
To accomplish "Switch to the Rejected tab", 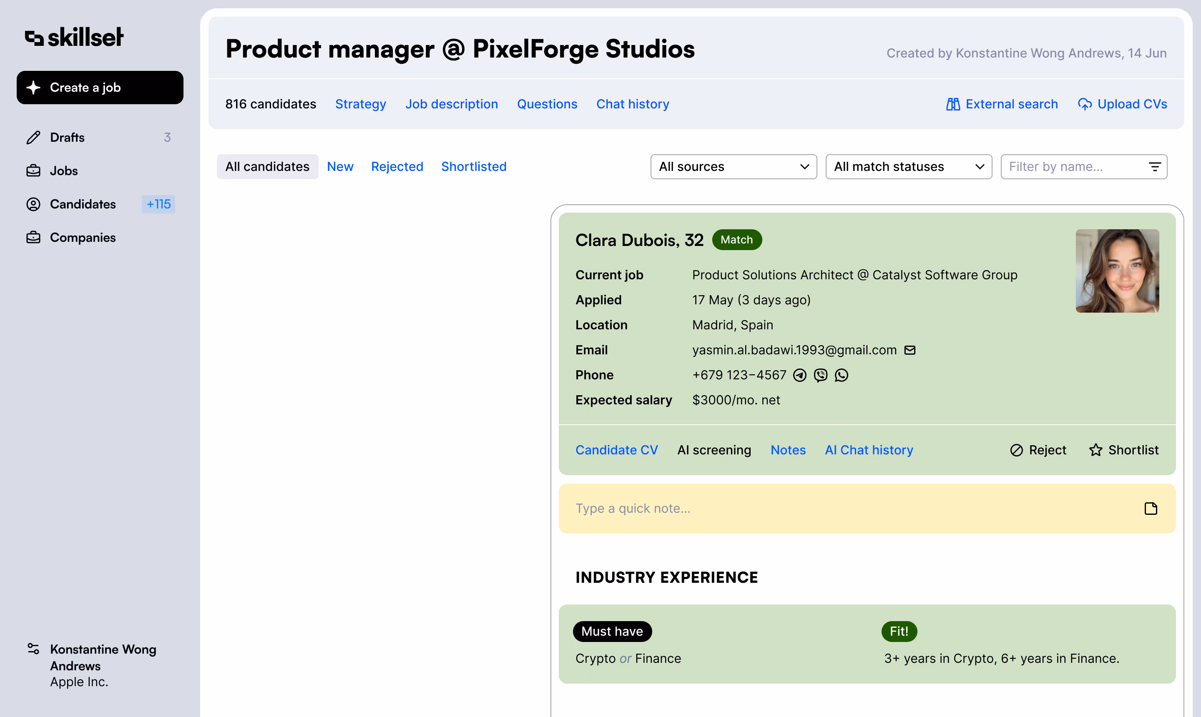I will pyautogui.click(x=397, y=167).
